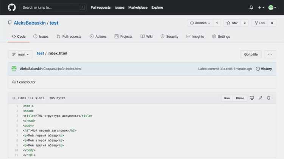Open the test repository title link
The width and height of the screenshot is (284, 159).
coord(54,23)
